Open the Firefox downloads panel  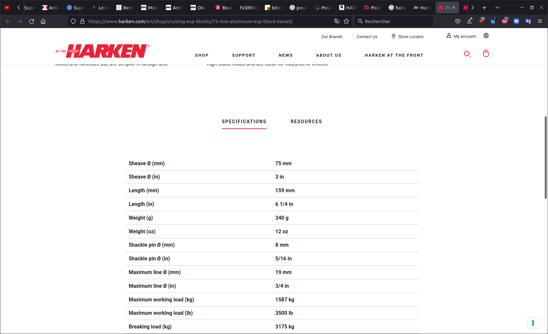coord(469,22)
